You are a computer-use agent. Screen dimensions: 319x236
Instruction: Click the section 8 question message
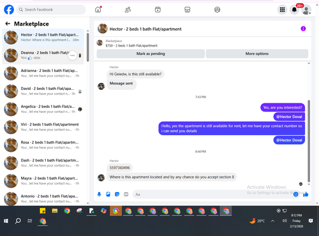pyautogui.click(x=172, y=177)
